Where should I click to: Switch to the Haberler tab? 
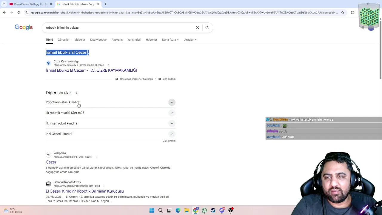point(152,40)
